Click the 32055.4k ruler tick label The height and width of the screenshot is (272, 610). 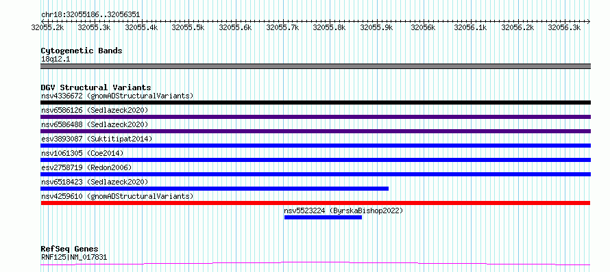[x=141, y=27]
